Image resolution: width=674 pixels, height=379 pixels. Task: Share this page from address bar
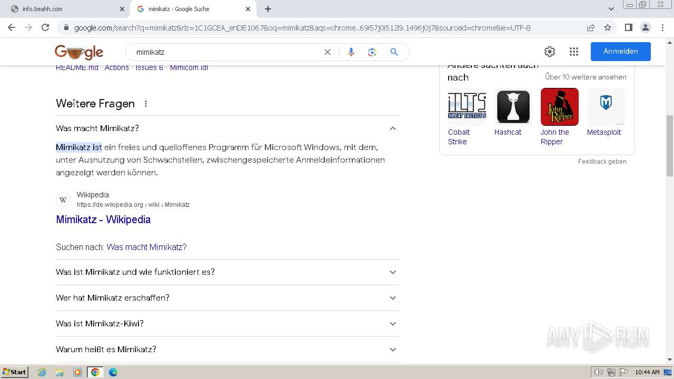pos(591,27)
